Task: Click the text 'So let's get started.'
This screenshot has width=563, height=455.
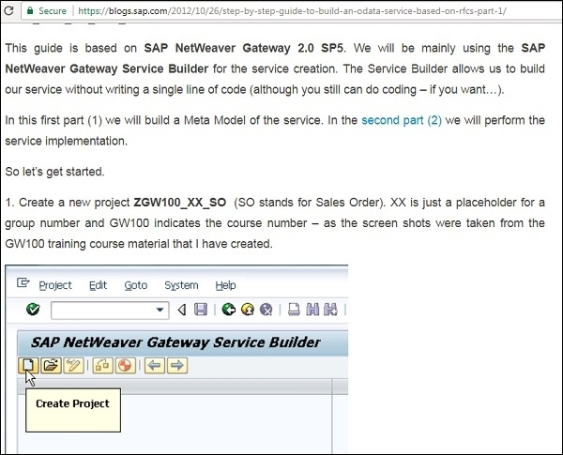Action: point(55,172)
